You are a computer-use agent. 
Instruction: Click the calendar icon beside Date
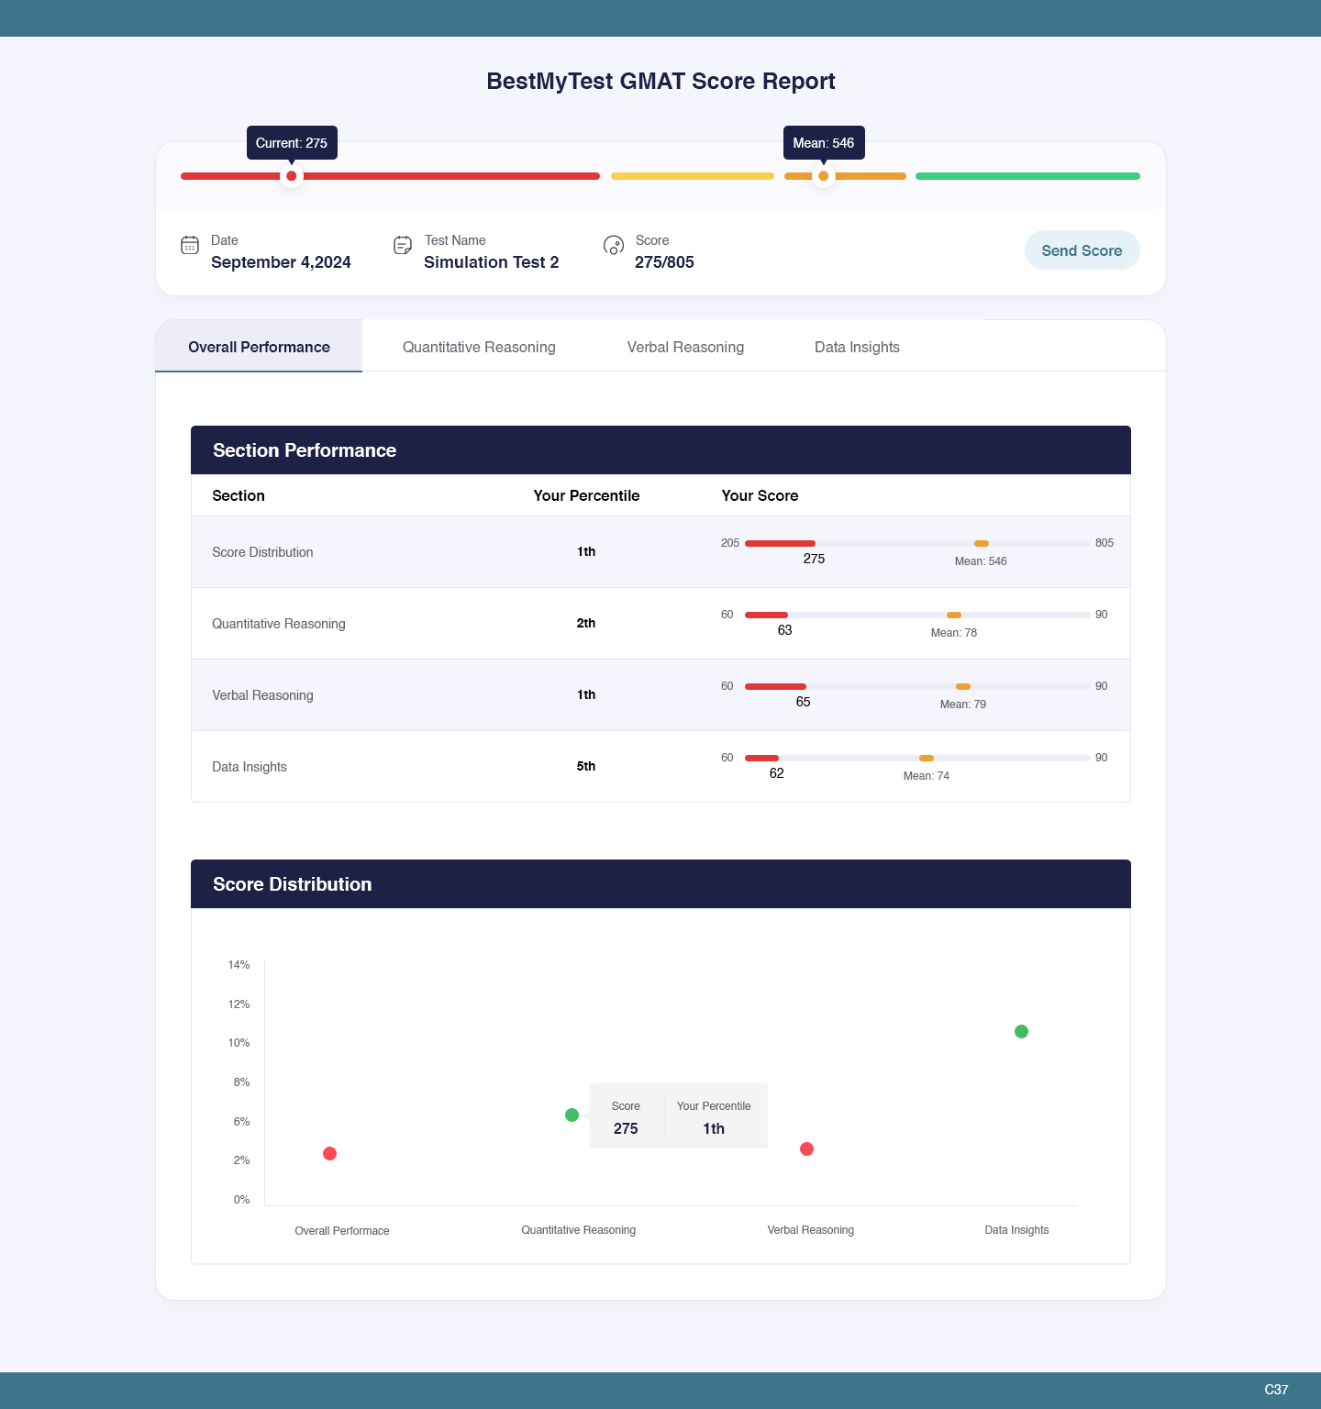pos(190,245)
